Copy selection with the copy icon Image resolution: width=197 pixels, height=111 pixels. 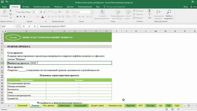pos(10,14)
